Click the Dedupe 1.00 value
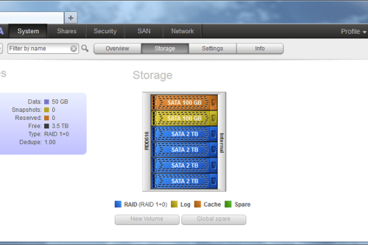 click(x=50, y=143)
